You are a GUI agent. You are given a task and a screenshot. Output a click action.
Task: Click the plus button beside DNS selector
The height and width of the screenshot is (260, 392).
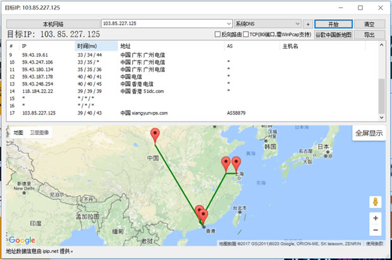pos(307,23)
